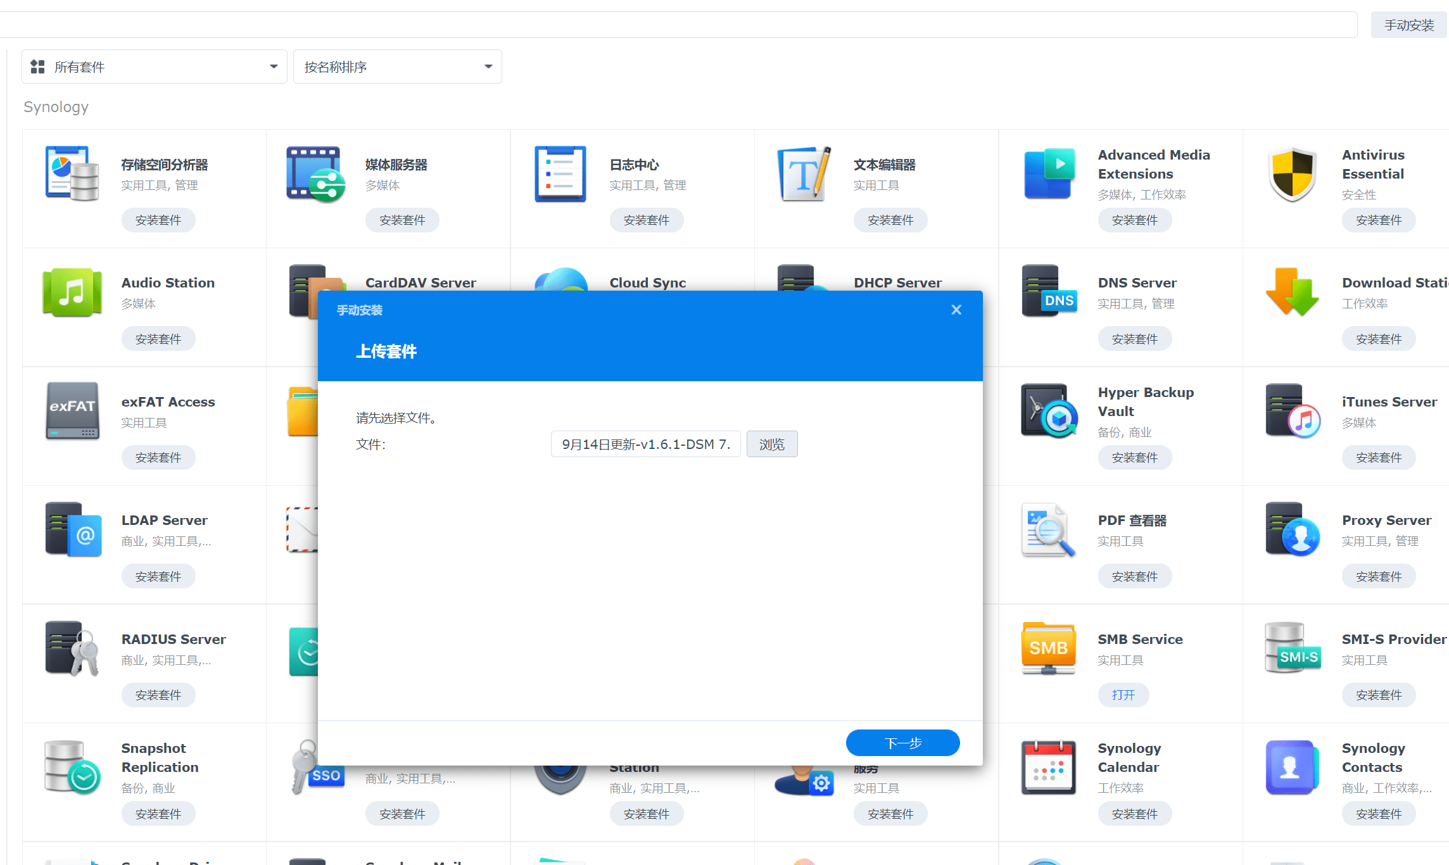Viewport: 1449px width, 865px height.
Task: Click 下一步 in the upload dialog
Action: tap(902, 743)
